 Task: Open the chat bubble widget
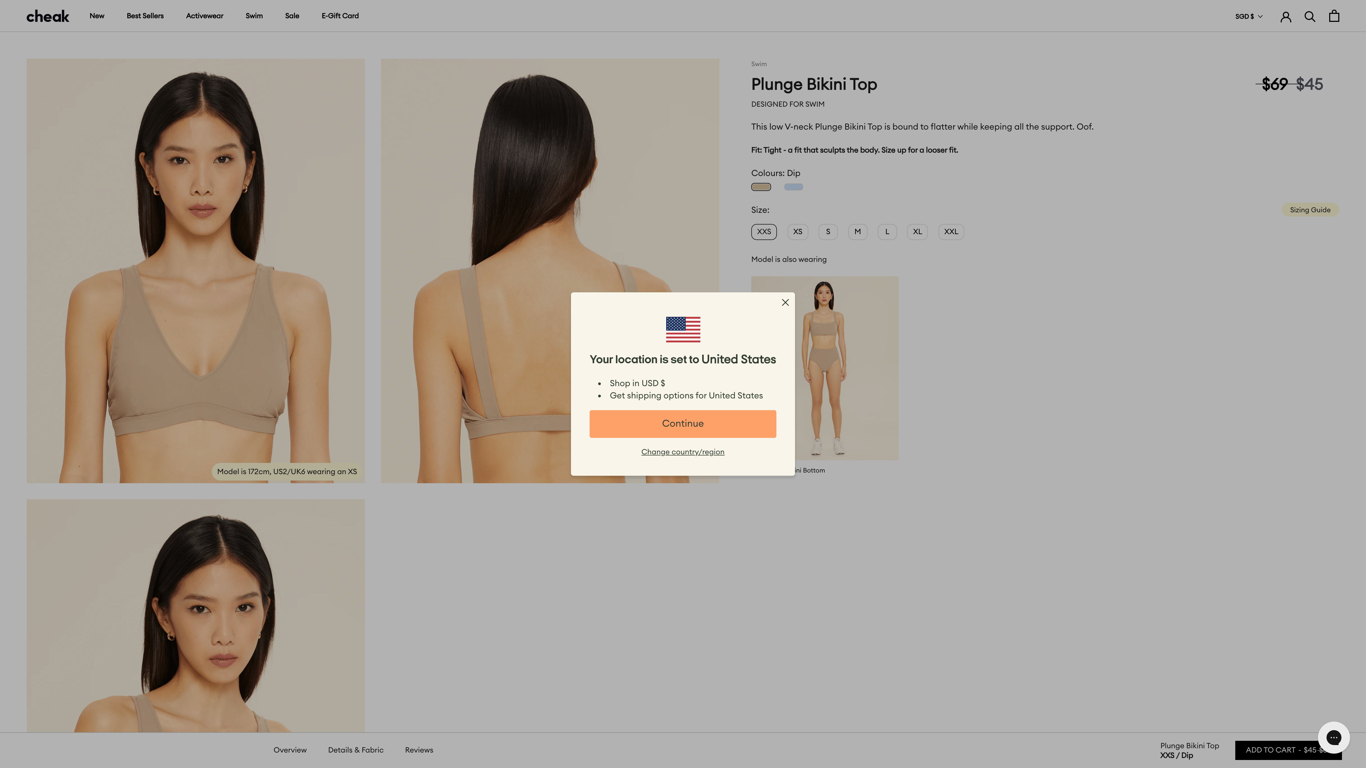tap(1333, 737)
